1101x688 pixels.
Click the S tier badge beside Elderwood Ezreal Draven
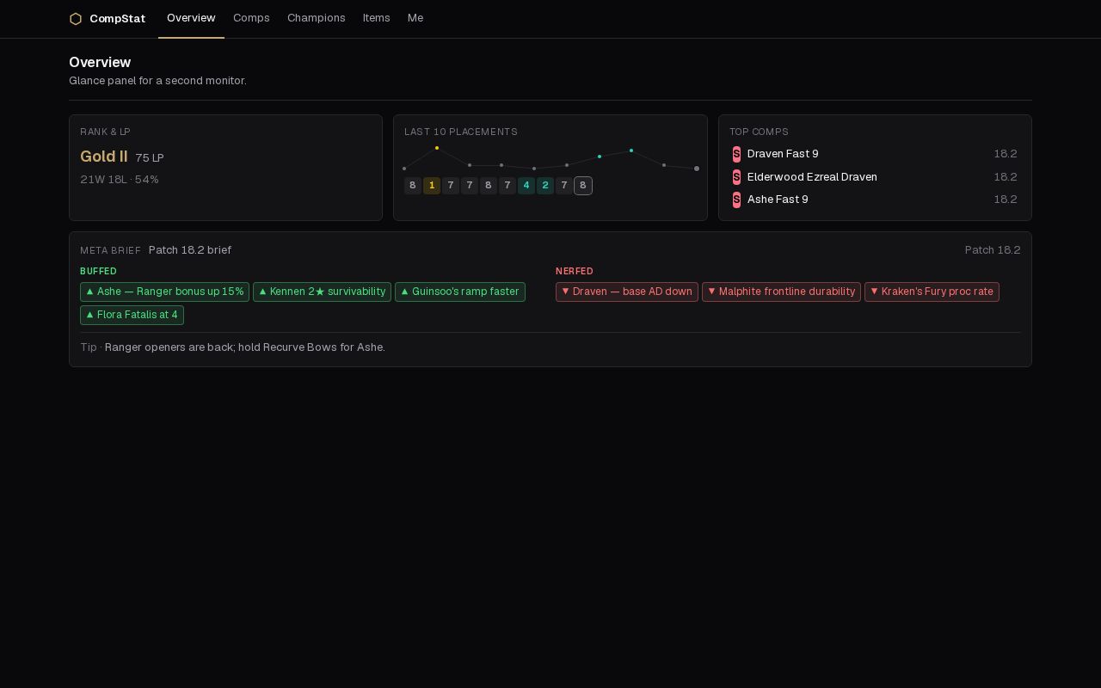click(736, 177)
